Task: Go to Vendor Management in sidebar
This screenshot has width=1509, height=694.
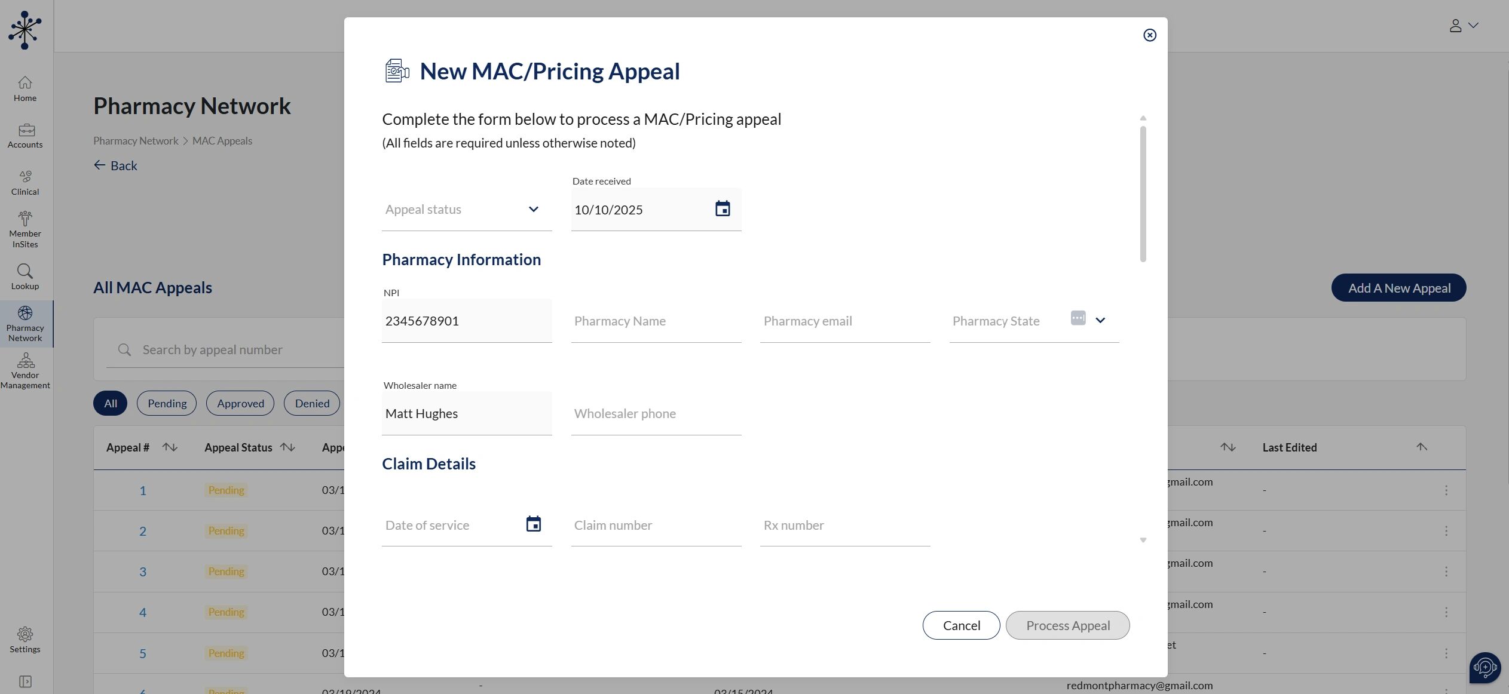Action: (x=25, y=371)
